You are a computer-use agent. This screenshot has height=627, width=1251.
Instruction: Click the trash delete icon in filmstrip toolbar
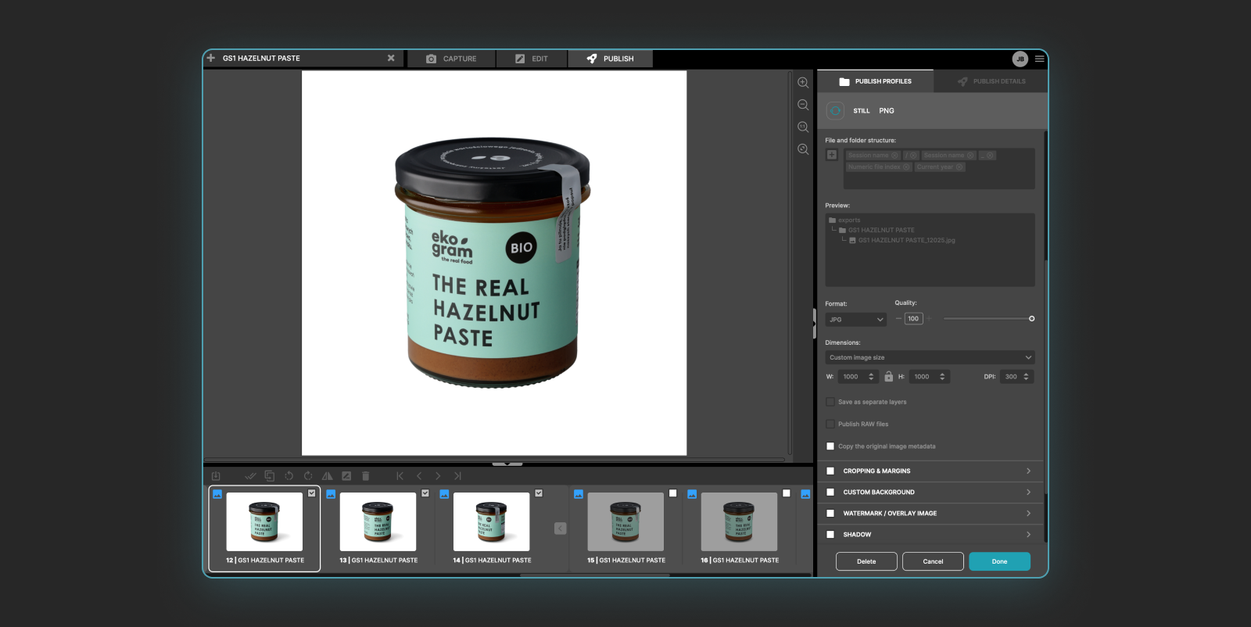365,475
